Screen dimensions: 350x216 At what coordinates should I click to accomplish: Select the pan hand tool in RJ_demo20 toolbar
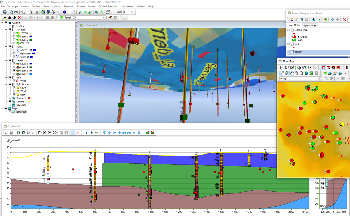click(x=40, y=133)
